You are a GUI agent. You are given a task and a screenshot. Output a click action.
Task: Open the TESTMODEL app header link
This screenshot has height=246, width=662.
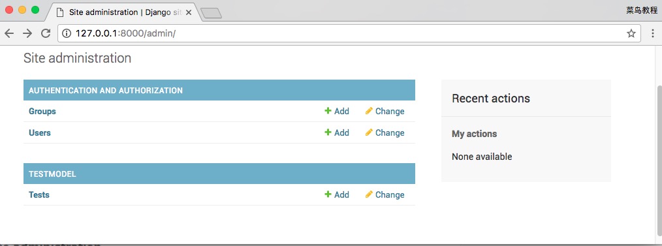point(52,174)
